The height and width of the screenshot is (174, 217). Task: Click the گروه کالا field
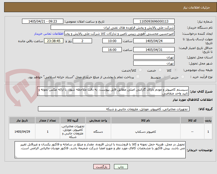point(114,109)
